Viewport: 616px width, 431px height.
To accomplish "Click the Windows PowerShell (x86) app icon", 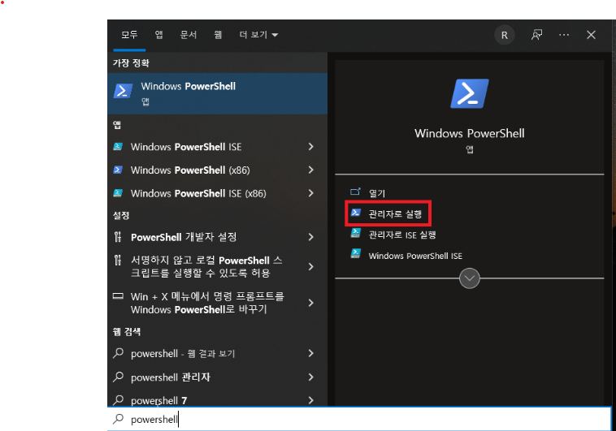I will click(x=118, y=170).
